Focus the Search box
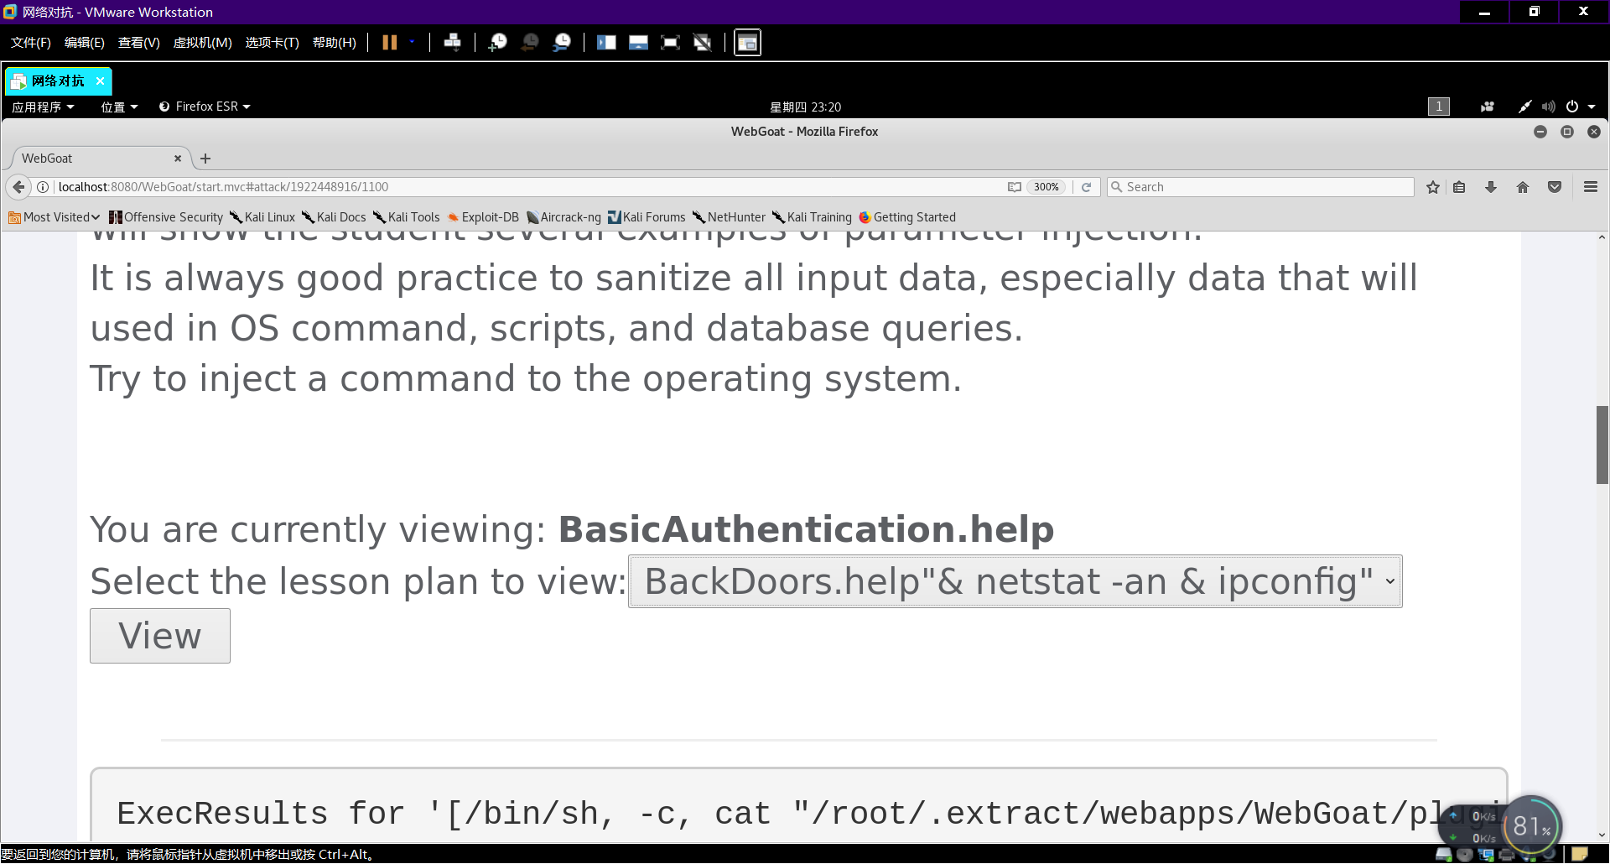Viewport: 1610px width, 864px height. click(x=1260, y=187)
